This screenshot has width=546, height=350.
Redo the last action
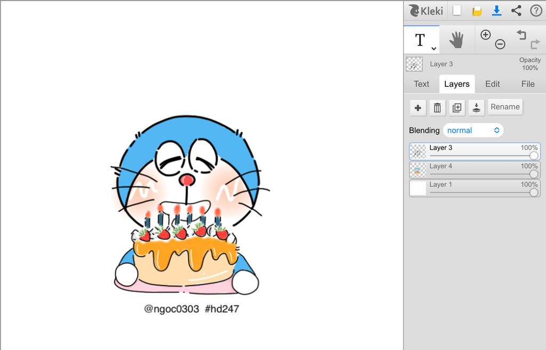point(535,44)
